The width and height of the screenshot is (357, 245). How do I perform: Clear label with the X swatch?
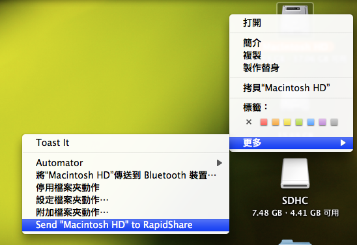click(249, 122)
